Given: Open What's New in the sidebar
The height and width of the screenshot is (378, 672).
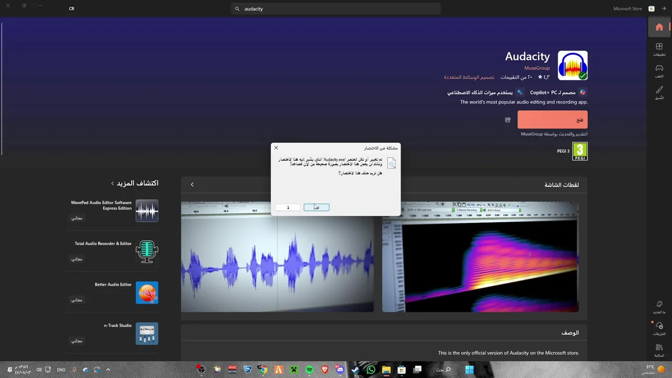Looking at the screenshot, I should (659, 307).
